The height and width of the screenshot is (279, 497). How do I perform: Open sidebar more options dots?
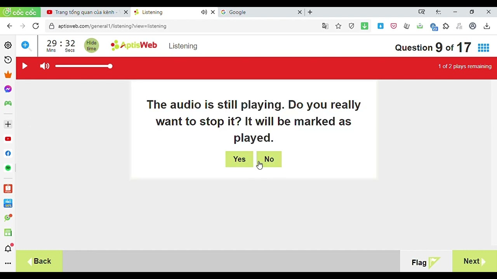point(8,263)
